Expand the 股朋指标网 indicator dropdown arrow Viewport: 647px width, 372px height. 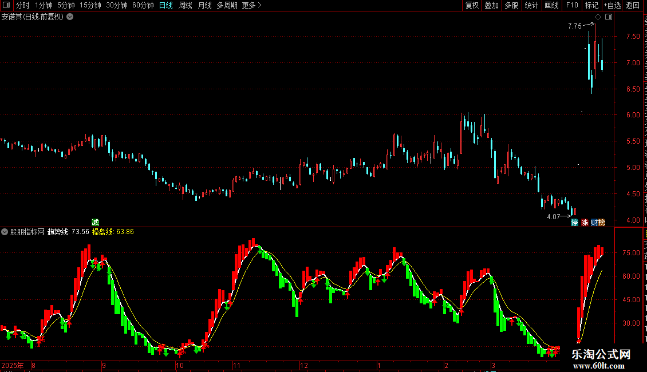pyautogui.click(x=5, y=232)
